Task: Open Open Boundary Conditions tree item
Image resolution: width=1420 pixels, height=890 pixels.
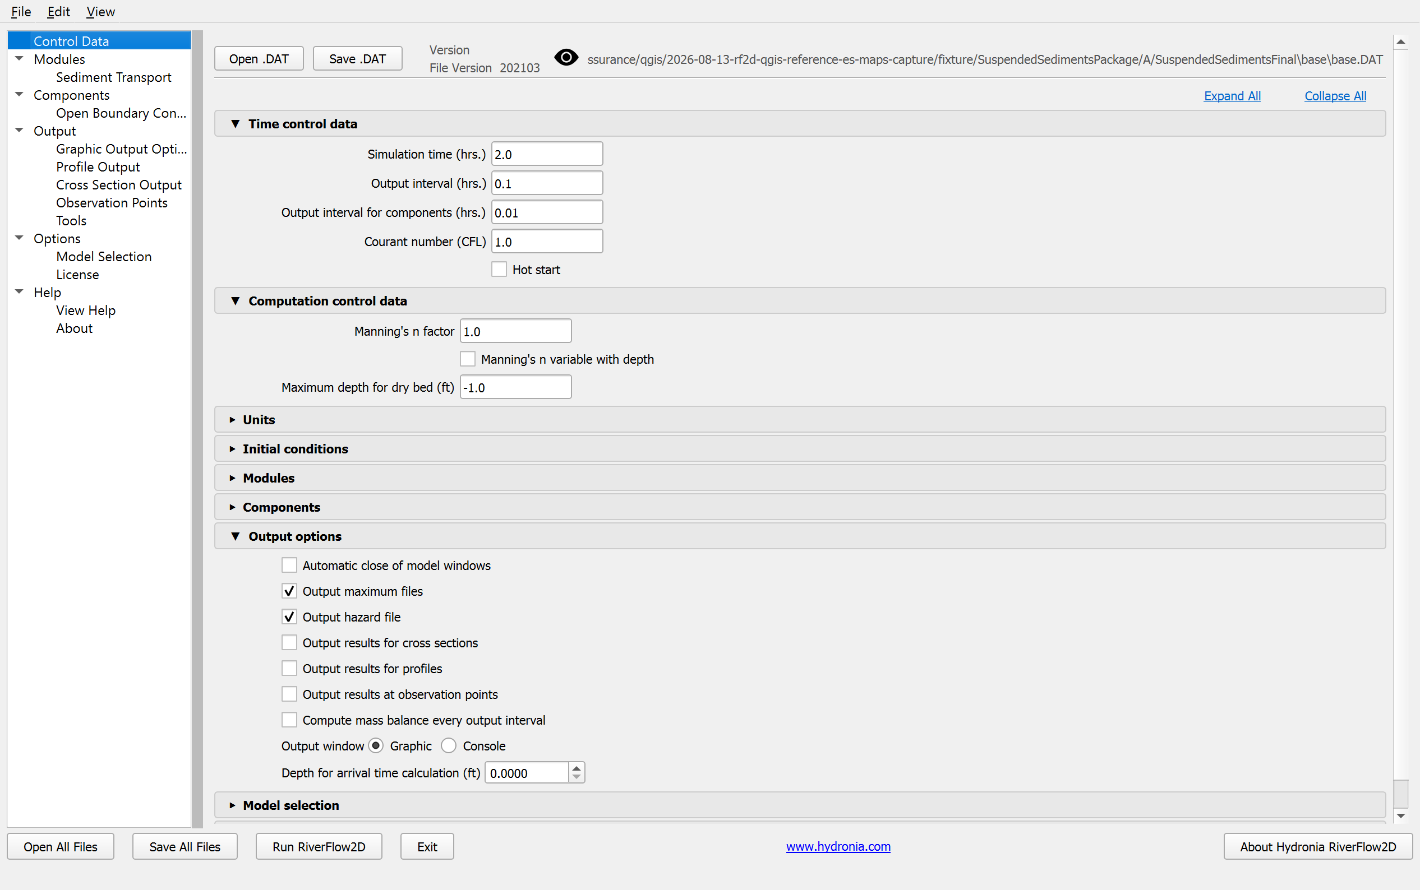Action: (121, 113)
